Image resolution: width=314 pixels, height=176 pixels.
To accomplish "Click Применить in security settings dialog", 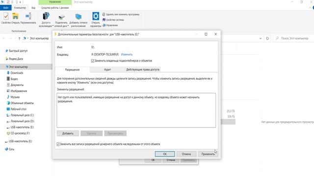I will (208, 154).
